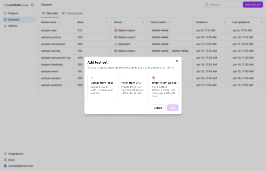
Task: Click the 515 rows value for sample-user
Action: pyautogui.click(x=80, y=30)
